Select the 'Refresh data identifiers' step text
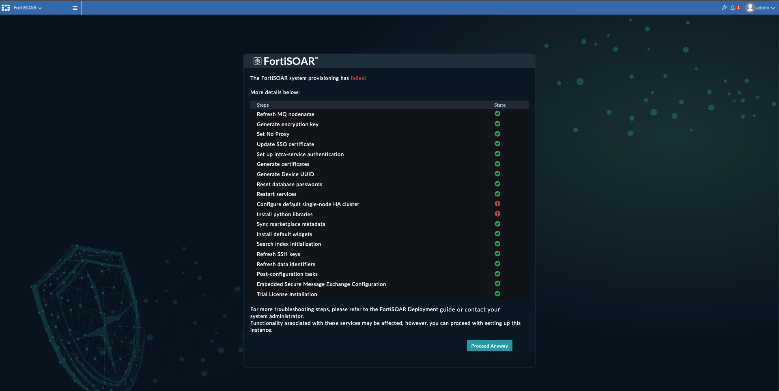 click(286, 264)
